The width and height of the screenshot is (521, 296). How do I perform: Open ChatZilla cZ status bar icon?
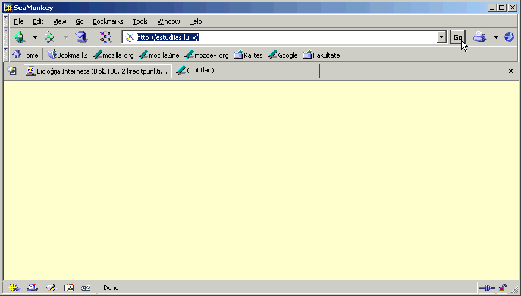point(86,288)
